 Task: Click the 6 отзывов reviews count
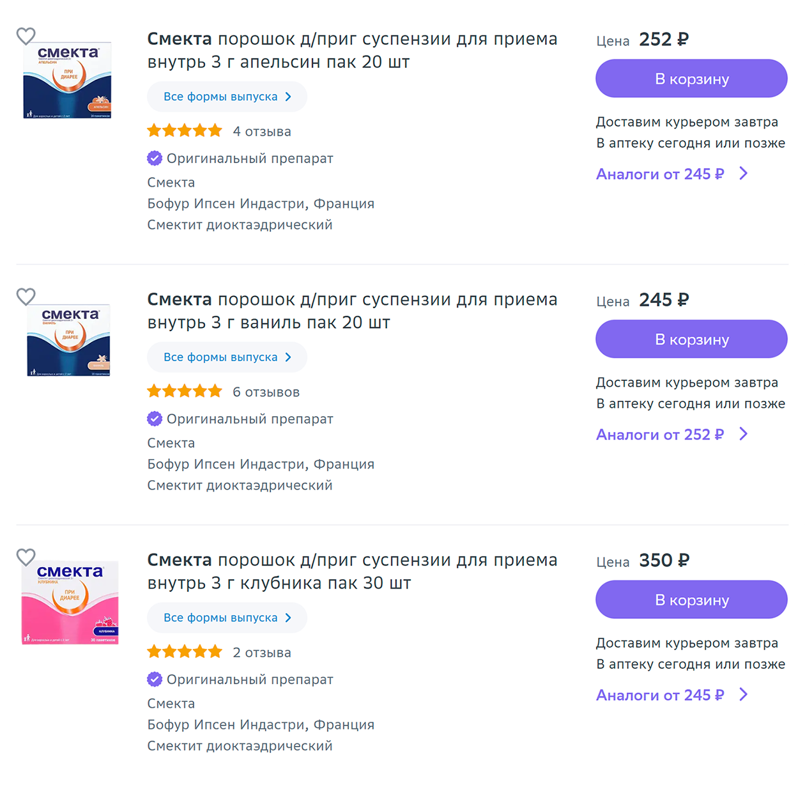click(266, 391)
